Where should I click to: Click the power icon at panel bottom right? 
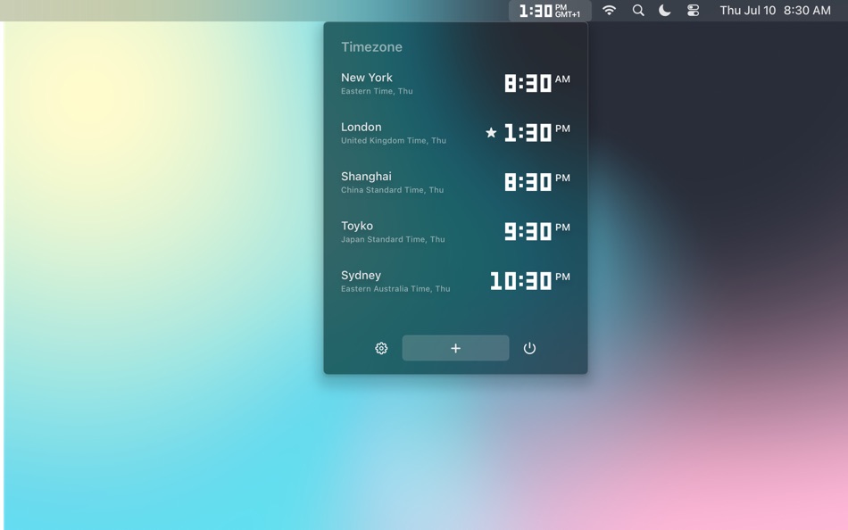530,348
